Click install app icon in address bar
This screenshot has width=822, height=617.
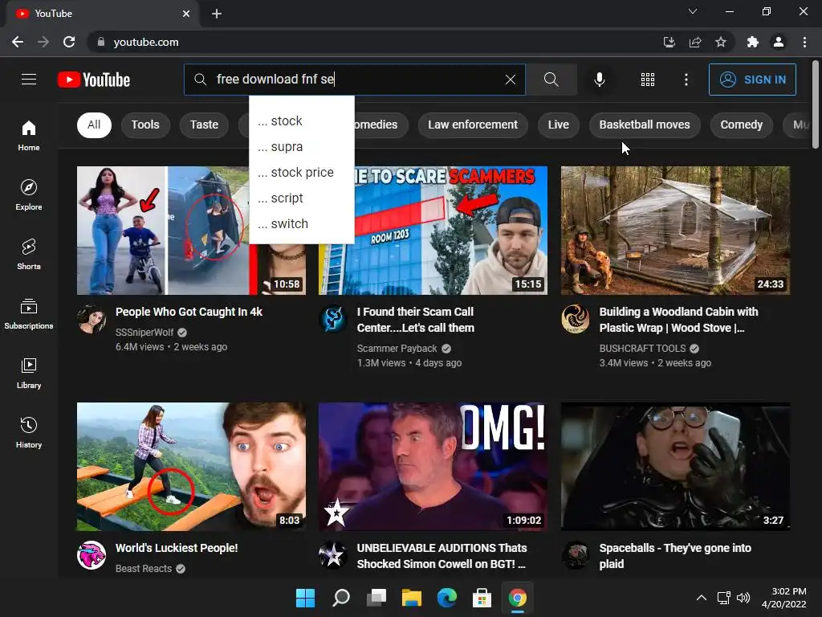(x=669, y=42)
